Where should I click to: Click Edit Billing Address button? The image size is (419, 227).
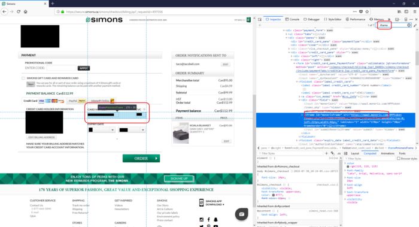(x=41, y=137)
